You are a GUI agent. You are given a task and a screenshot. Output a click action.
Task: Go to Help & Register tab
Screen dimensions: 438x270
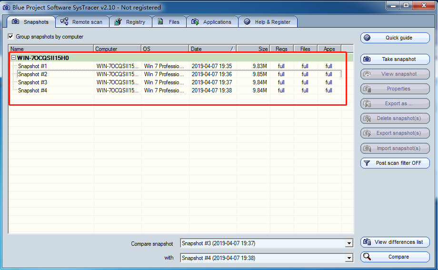click(x=268, y=22)
